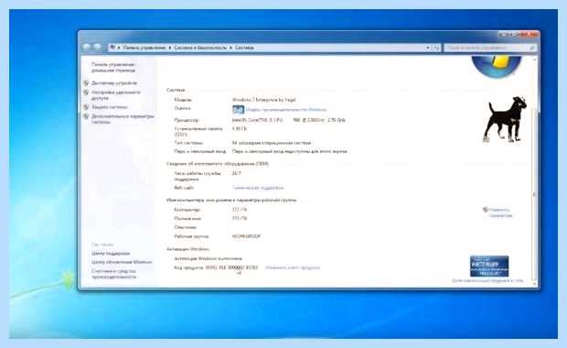567x348 pixels.
Task: Click the search magnifier icon
Action: (532, 48)
